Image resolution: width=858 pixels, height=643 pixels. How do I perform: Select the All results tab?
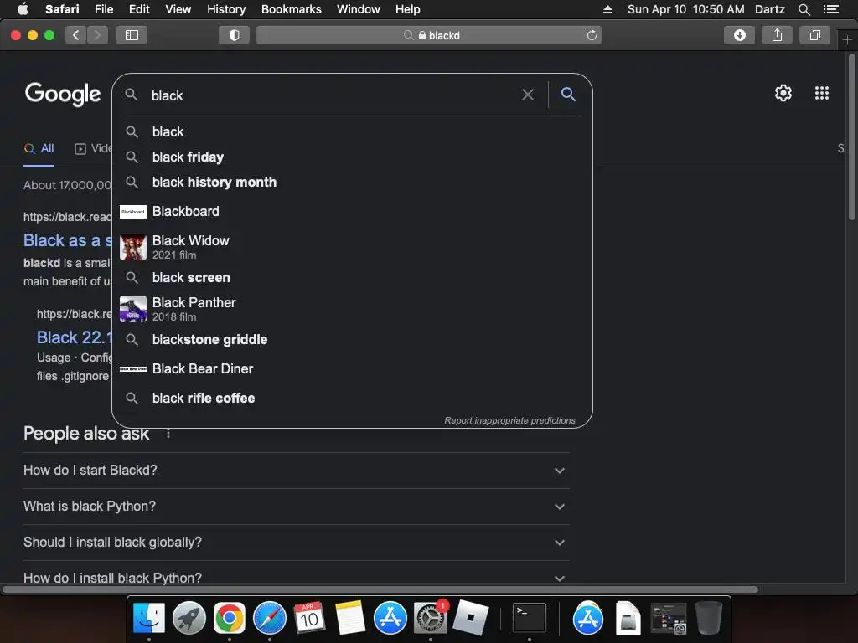coord(39,149)
